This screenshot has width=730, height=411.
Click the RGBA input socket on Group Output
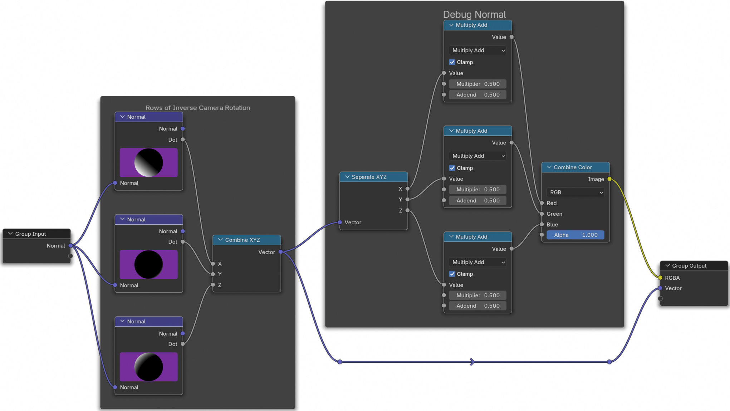pyautogui.click(x=660, y=278)
